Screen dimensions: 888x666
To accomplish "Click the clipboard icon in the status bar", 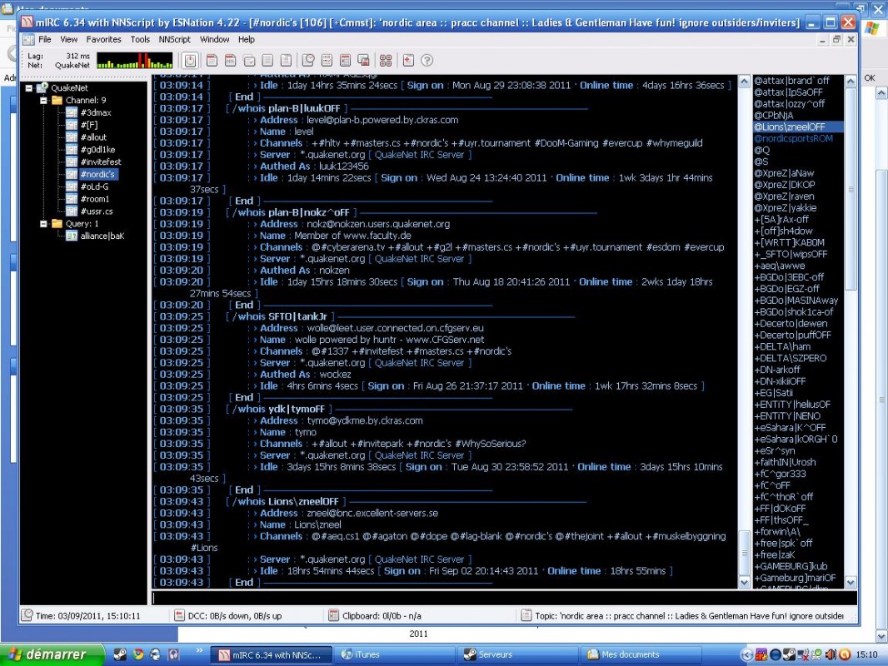I will click(x=333, y=616).
